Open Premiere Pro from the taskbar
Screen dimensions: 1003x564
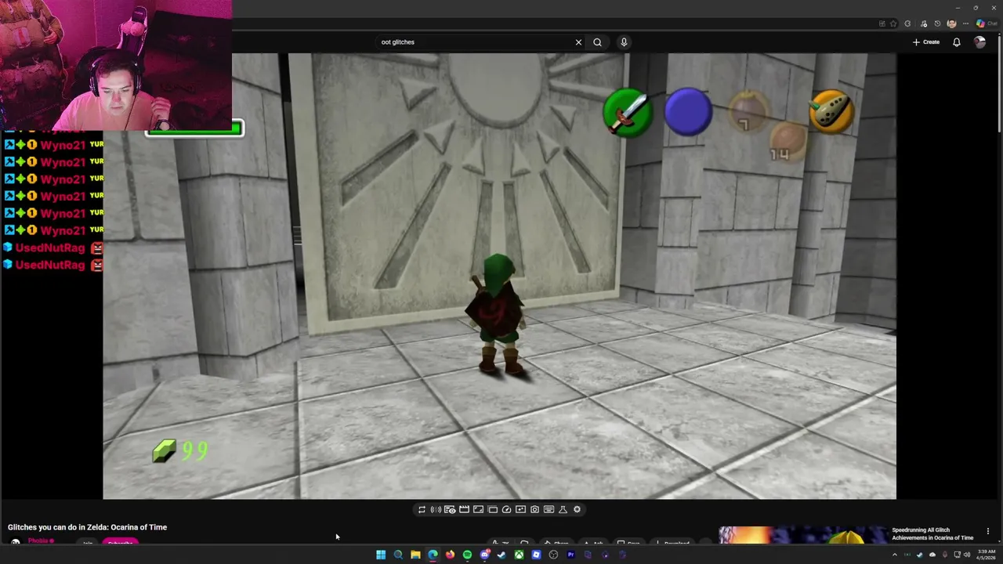(x=570, y=555)
